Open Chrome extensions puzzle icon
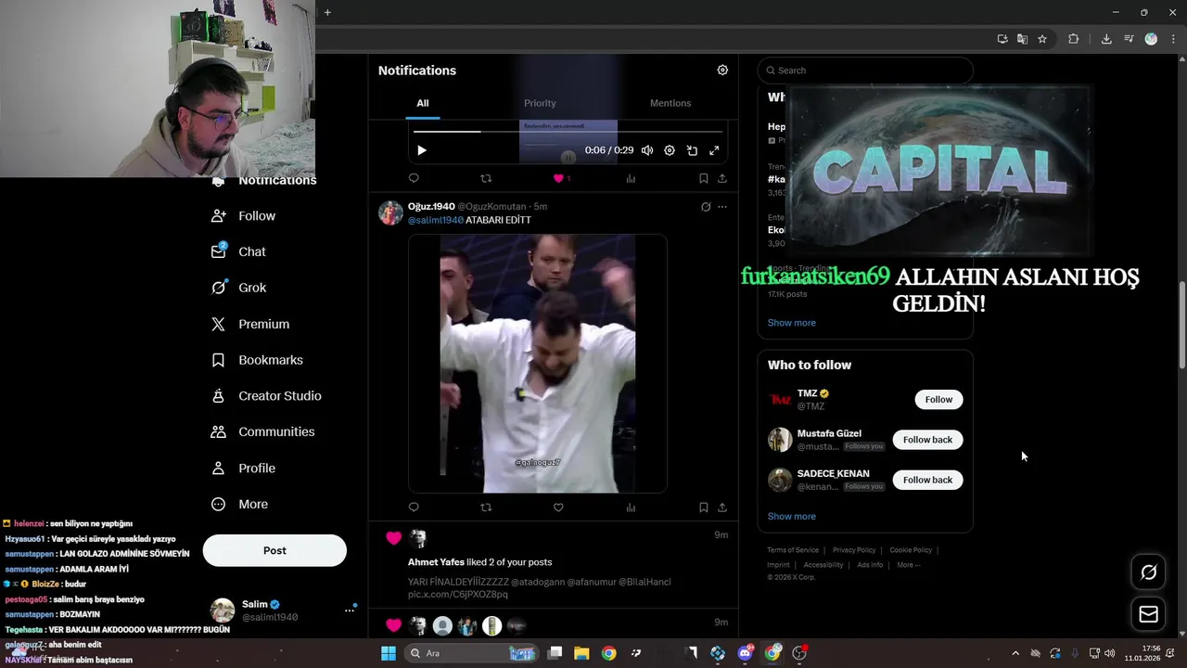Viewport: 1187px width, 668px height. click(1073, 39)
